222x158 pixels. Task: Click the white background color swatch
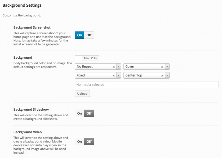tap(79, 58)
